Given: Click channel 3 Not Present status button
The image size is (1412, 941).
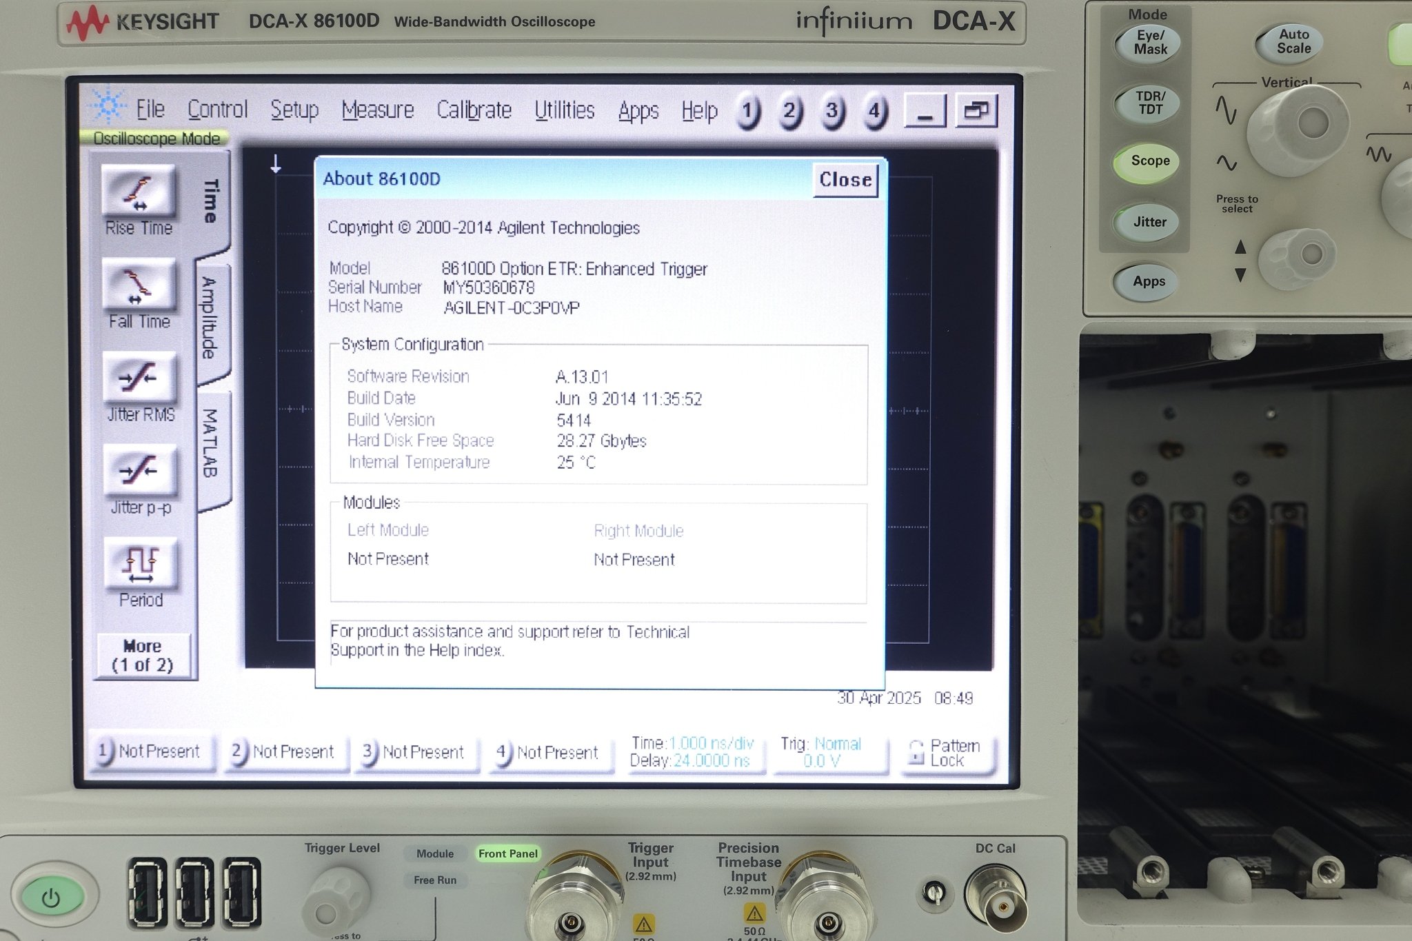Looking at the screenshot, I should [x=416, y=752].
